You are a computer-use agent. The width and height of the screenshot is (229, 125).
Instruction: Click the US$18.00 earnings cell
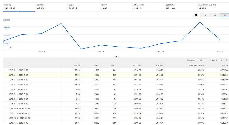pyautogui.click(x=225, y=70)
